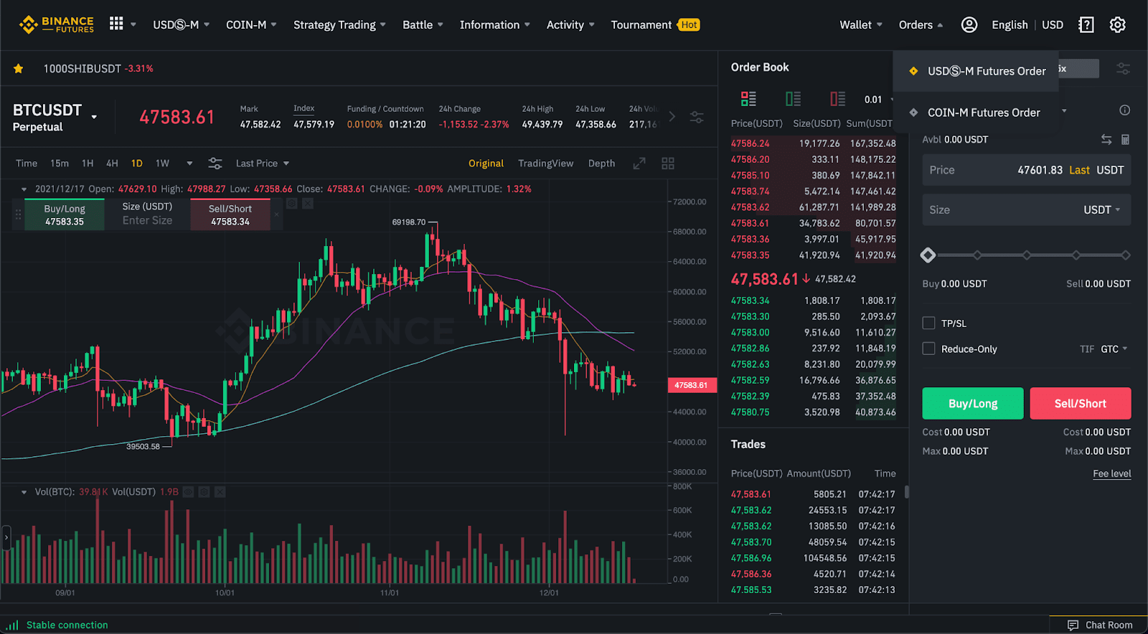Click the Binance Futures logo
The width and height of the screenshot is (1148, 634).
pos(57,24)
